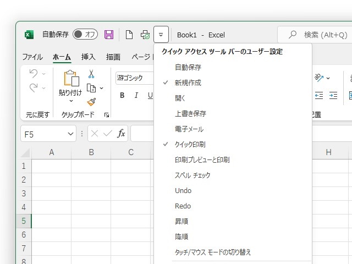
Task: Open the クリップボード dialog launcher
Action: point(107,115)
